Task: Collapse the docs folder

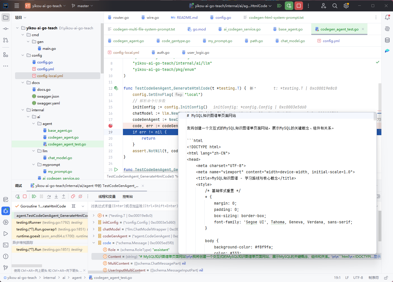Action: click(x=23, y=83)
